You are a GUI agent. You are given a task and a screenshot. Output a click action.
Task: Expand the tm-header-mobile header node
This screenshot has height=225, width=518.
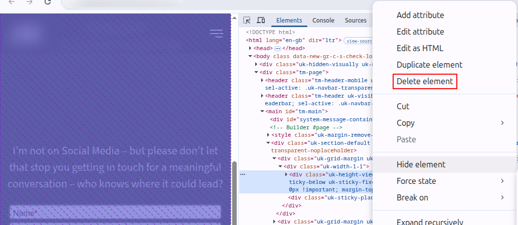click(262, 80)
